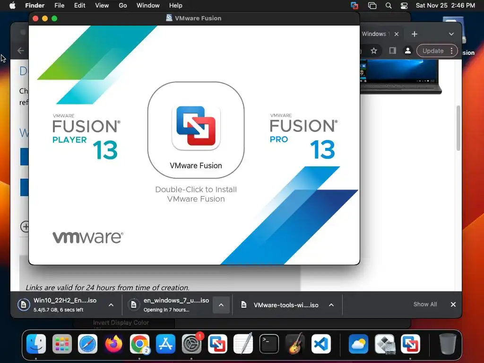Open the cloud weather app in Dock

click(358, 344)
